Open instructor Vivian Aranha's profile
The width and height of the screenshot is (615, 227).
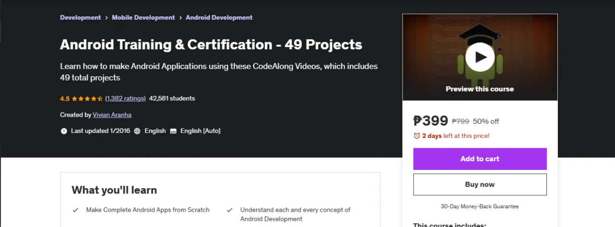pos(112,115)
